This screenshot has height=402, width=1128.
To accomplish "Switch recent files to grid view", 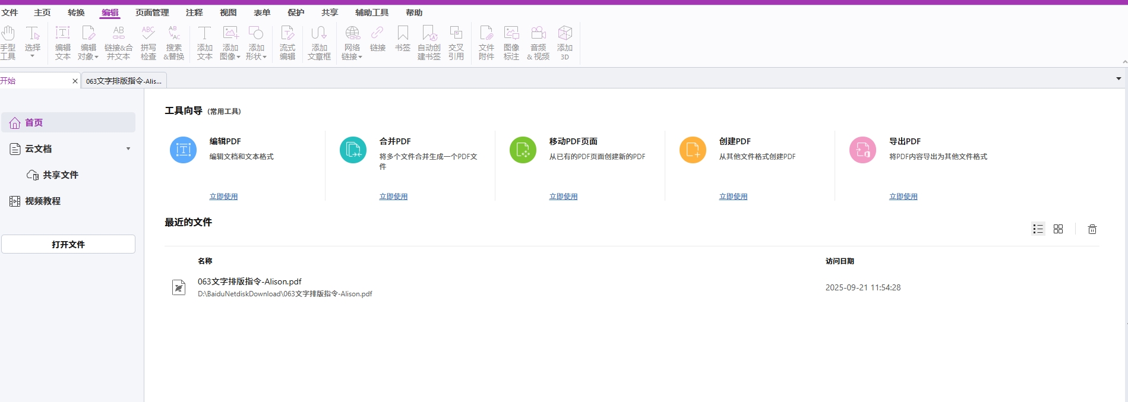I will tap(1058, 229).
